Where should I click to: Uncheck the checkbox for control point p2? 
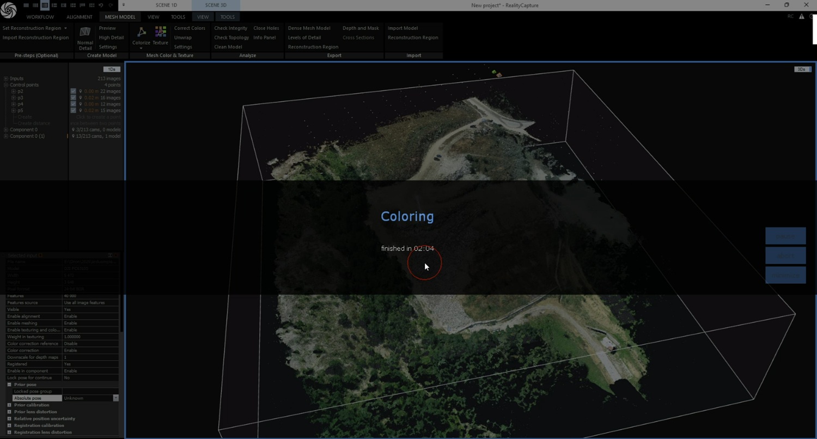coord(73,92)
